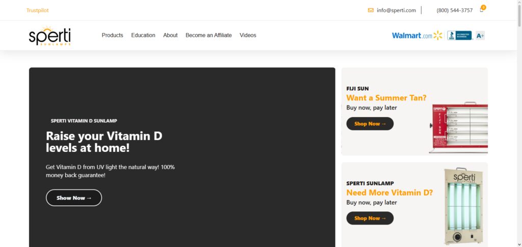Click the Raise your Vitamin D levels headline
This screenshot has height=247, width=522.
coord(104,142)
